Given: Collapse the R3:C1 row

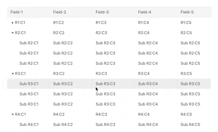Looking at the screenshot, I should pos(12,74).
